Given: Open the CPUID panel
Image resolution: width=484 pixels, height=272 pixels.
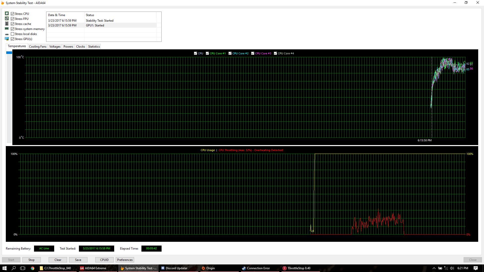Looking at the screenshot, I should [104, 260].
